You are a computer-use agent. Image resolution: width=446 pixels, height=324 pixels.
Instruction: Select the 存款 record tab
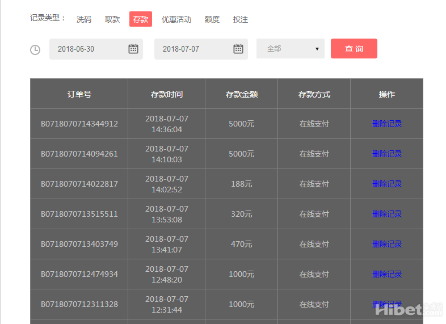(141, 19)
